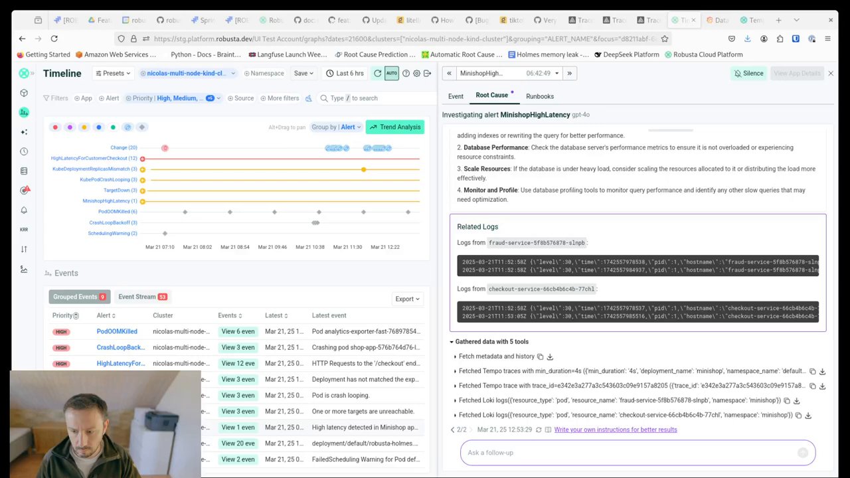
Task: Click the send follow-up arrow button
Action: (802, 453)
